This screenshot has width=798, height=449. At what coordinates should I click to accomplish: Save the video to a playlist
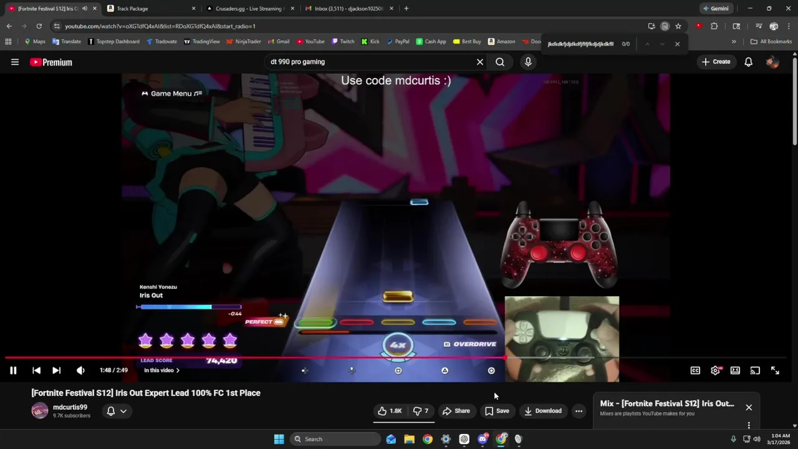click(x=497, y=411)
